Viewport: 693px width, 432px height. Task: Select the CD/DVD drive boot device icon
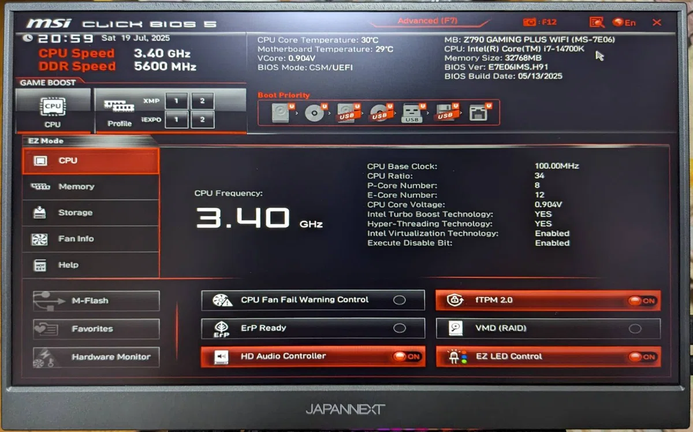coord(314,113)
